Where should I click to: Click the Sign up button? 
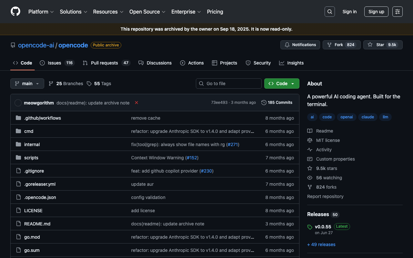[376, 12]
